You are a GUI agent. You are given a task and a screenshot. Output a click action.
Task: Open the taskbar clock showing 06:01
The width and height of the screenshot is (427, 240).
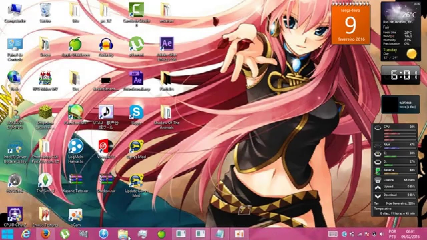410,234
